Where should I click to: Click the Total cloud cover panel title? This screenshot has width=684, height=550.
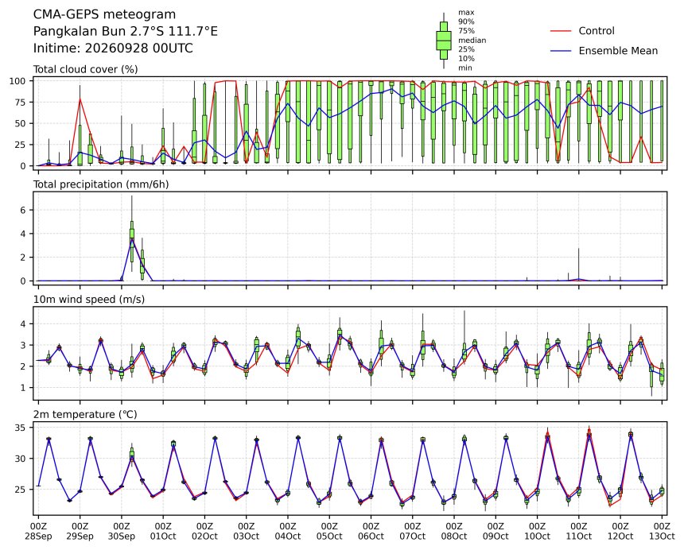86,69
